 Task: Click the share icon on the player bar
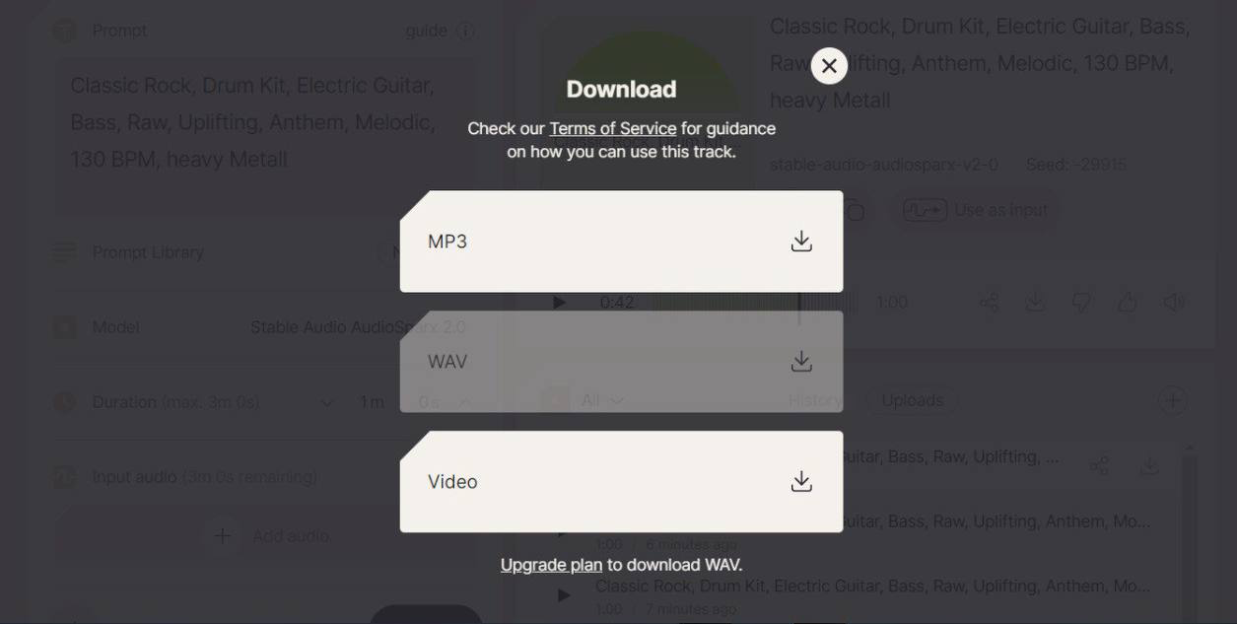click(991, 302)
